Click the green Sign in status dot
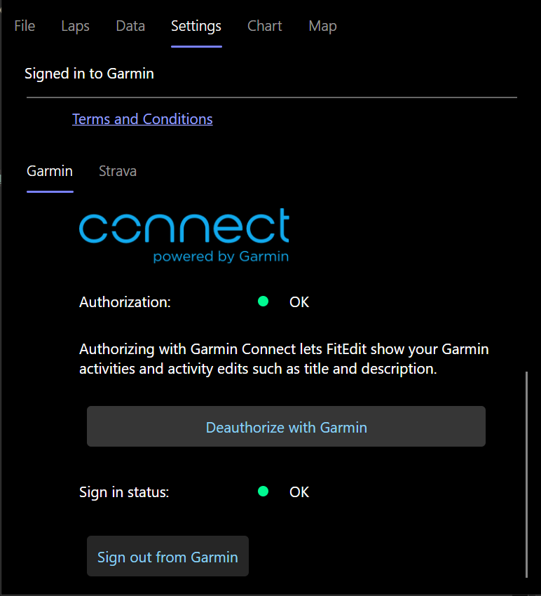541x596 pixels. click(263, 492)
